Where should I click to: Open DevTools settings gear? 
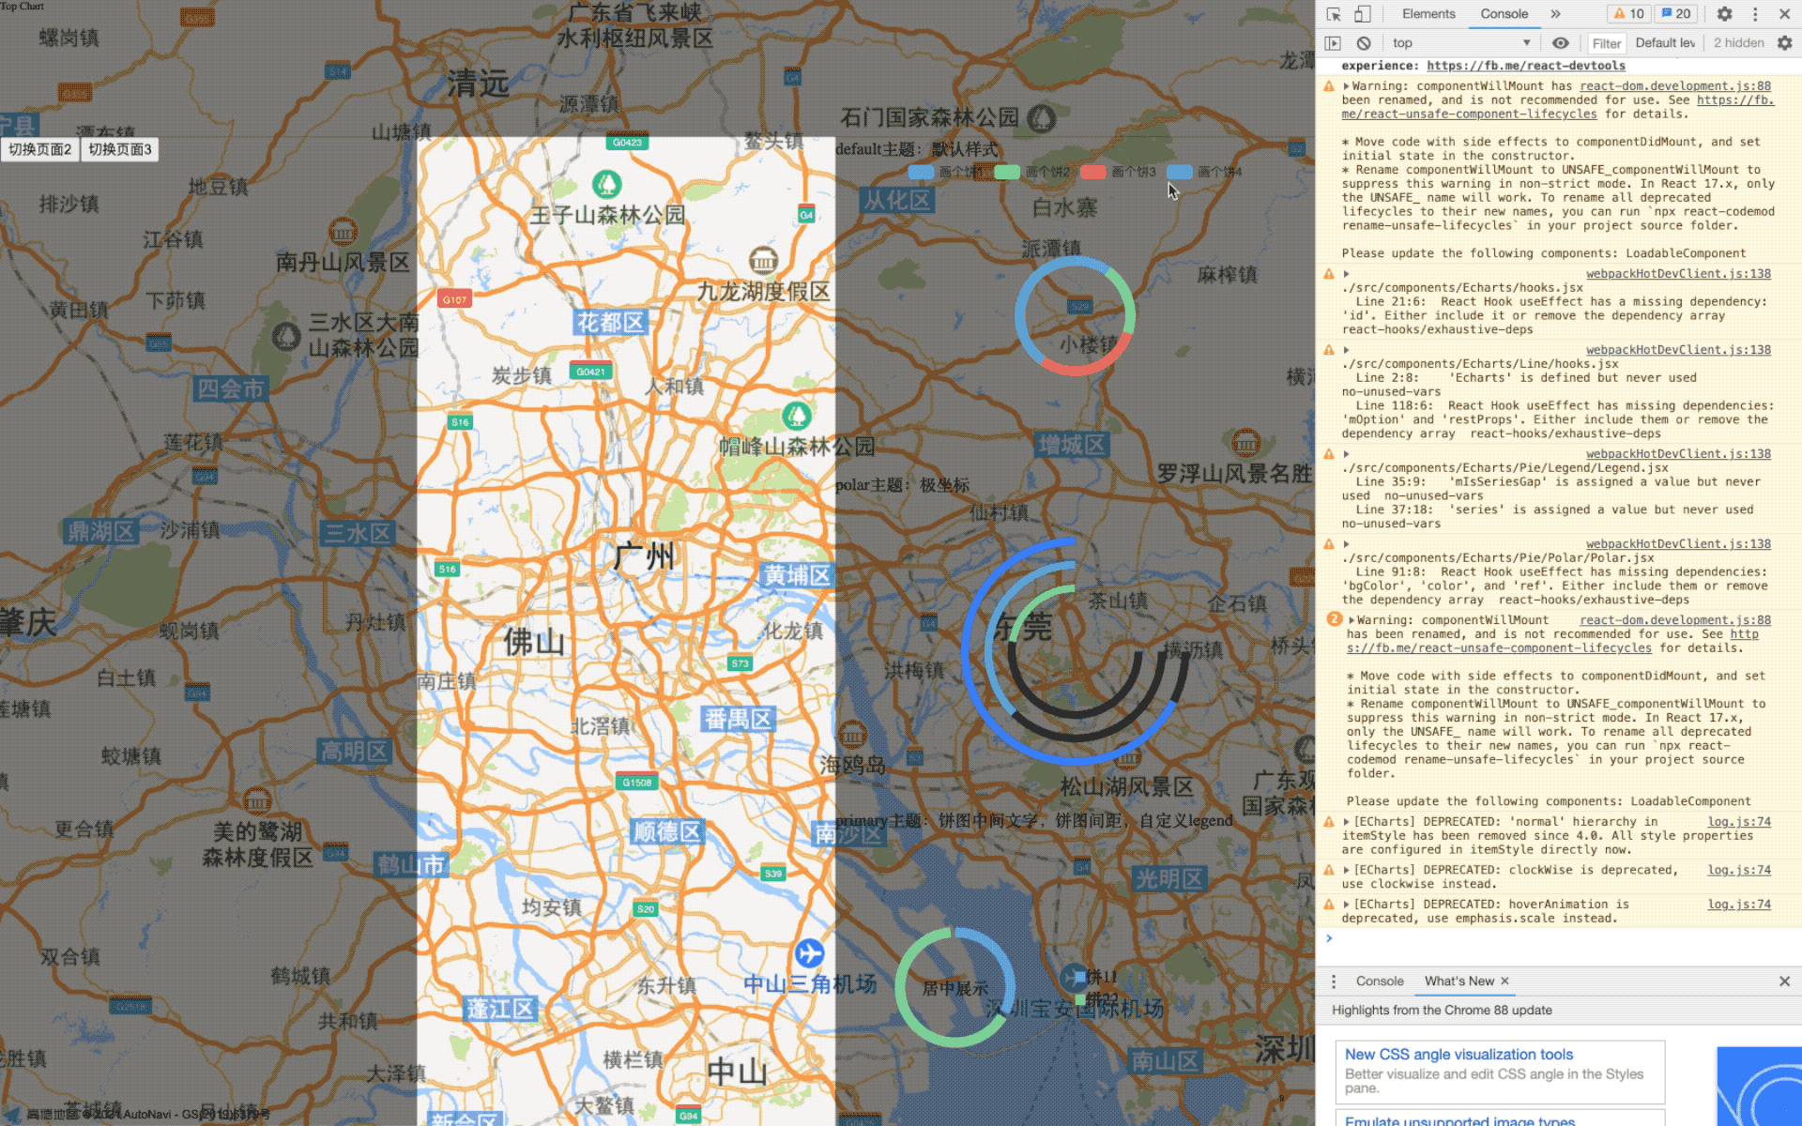(1724, 14)
